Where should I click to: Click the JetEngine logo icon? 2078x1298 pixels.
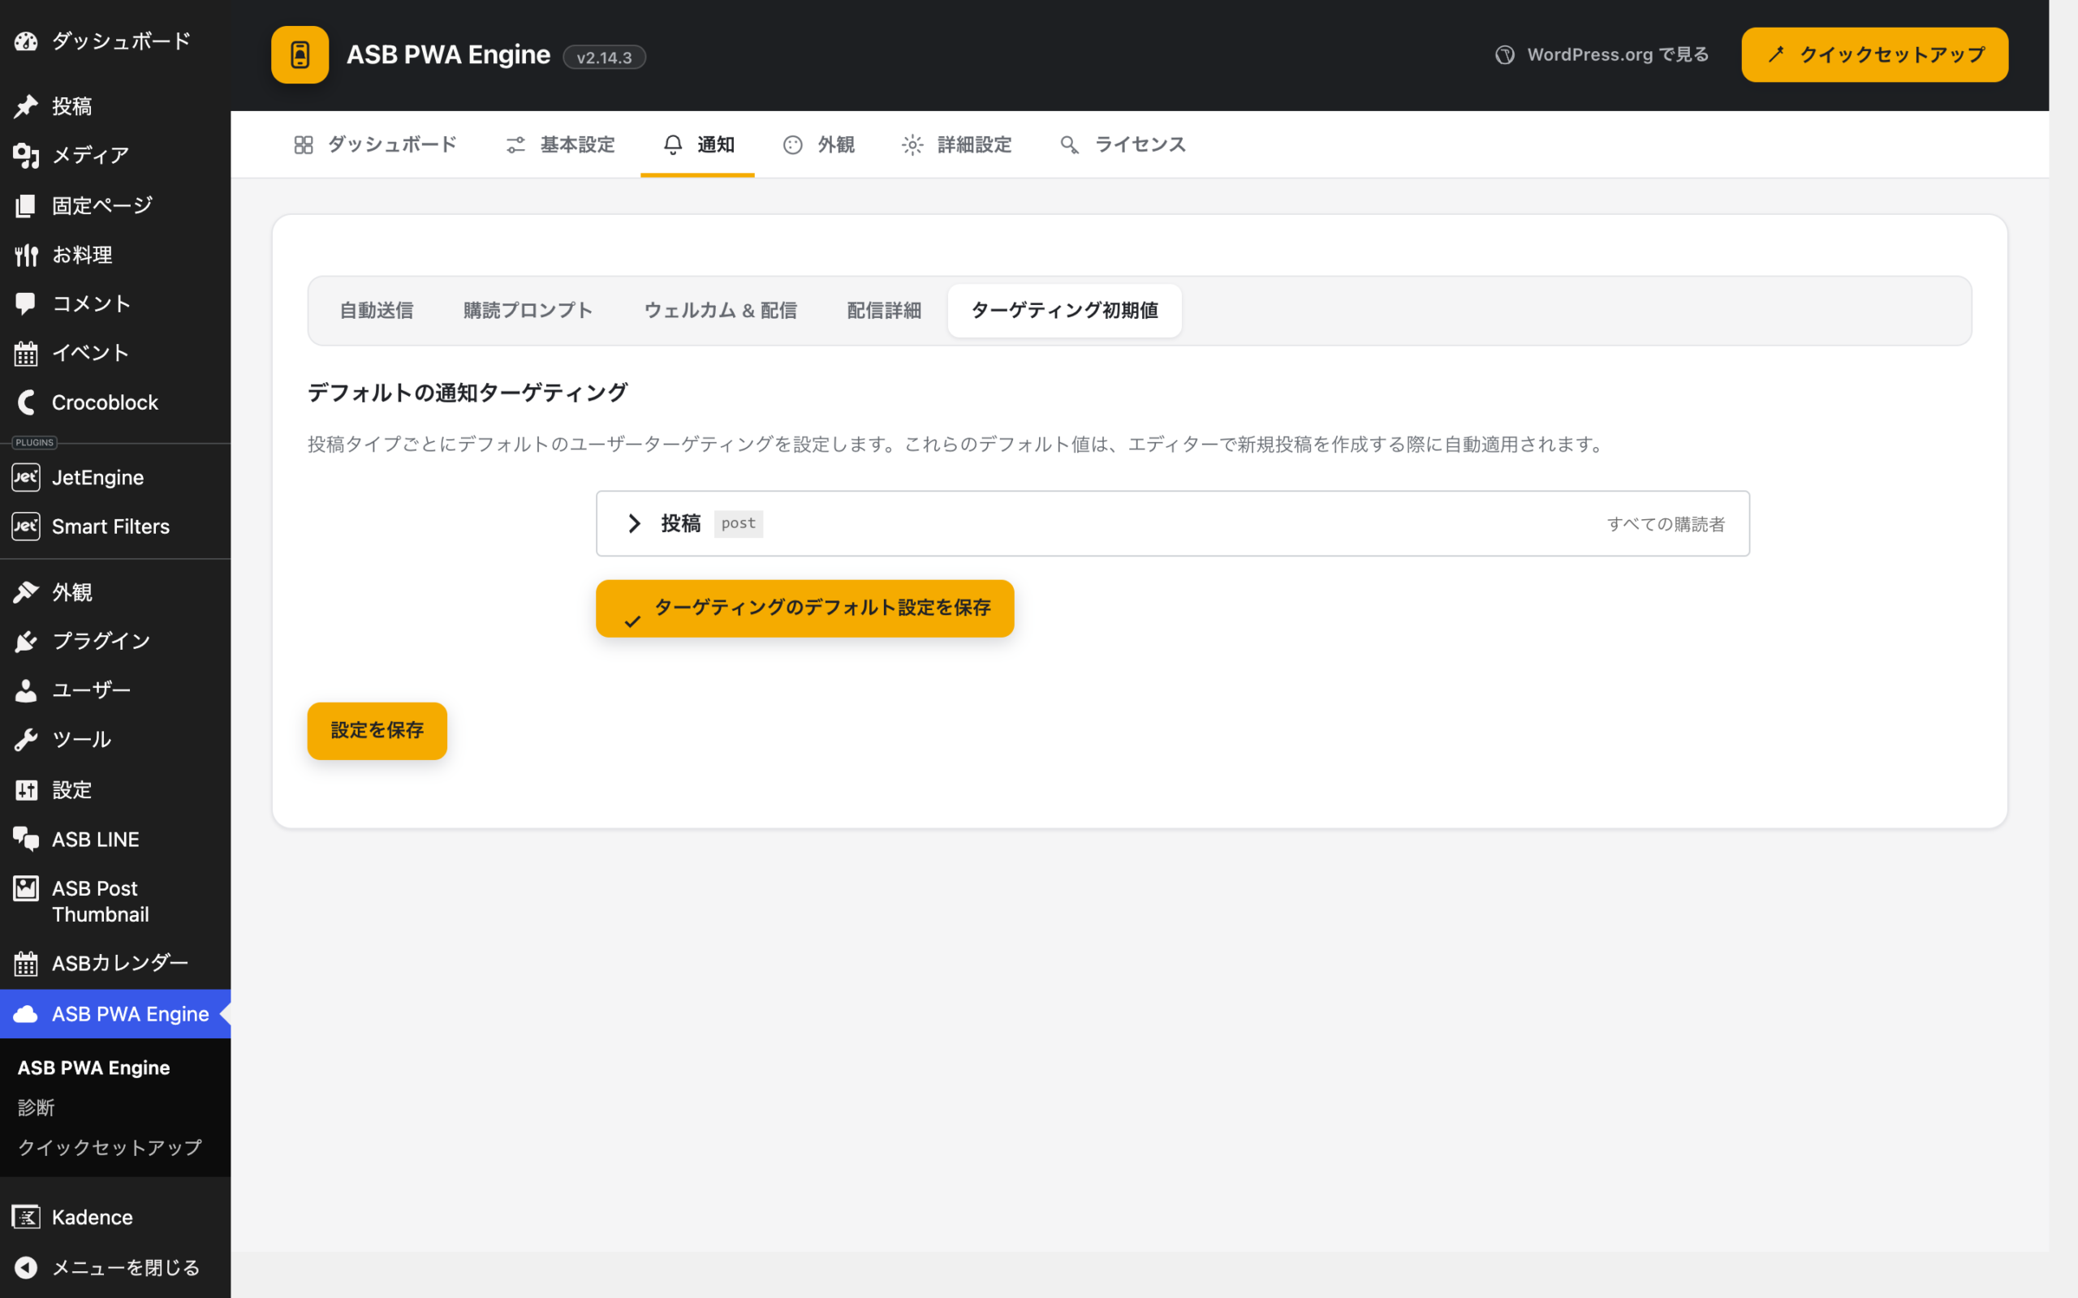tap(26, 477)
